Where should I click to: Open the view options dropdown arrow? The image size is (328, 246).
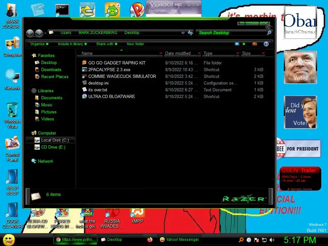click(x=244, y=44)
